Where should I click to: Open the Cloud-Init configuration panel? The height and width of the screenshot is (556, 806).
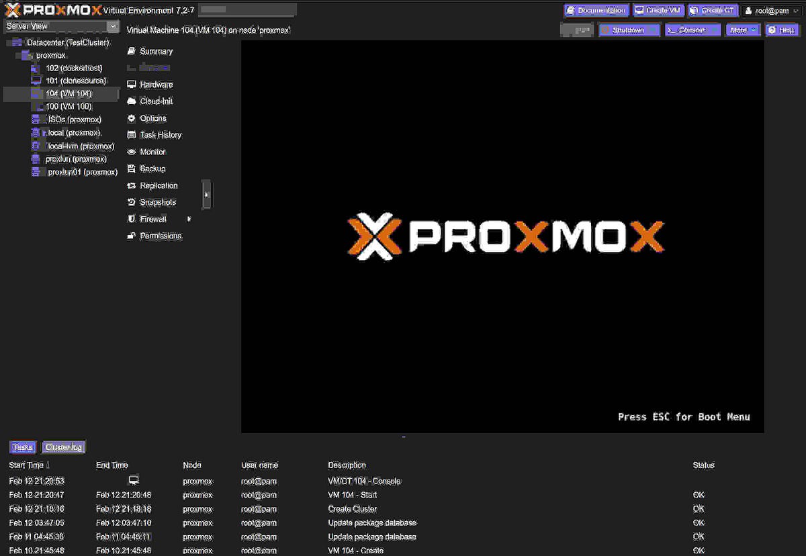[156, 101]
